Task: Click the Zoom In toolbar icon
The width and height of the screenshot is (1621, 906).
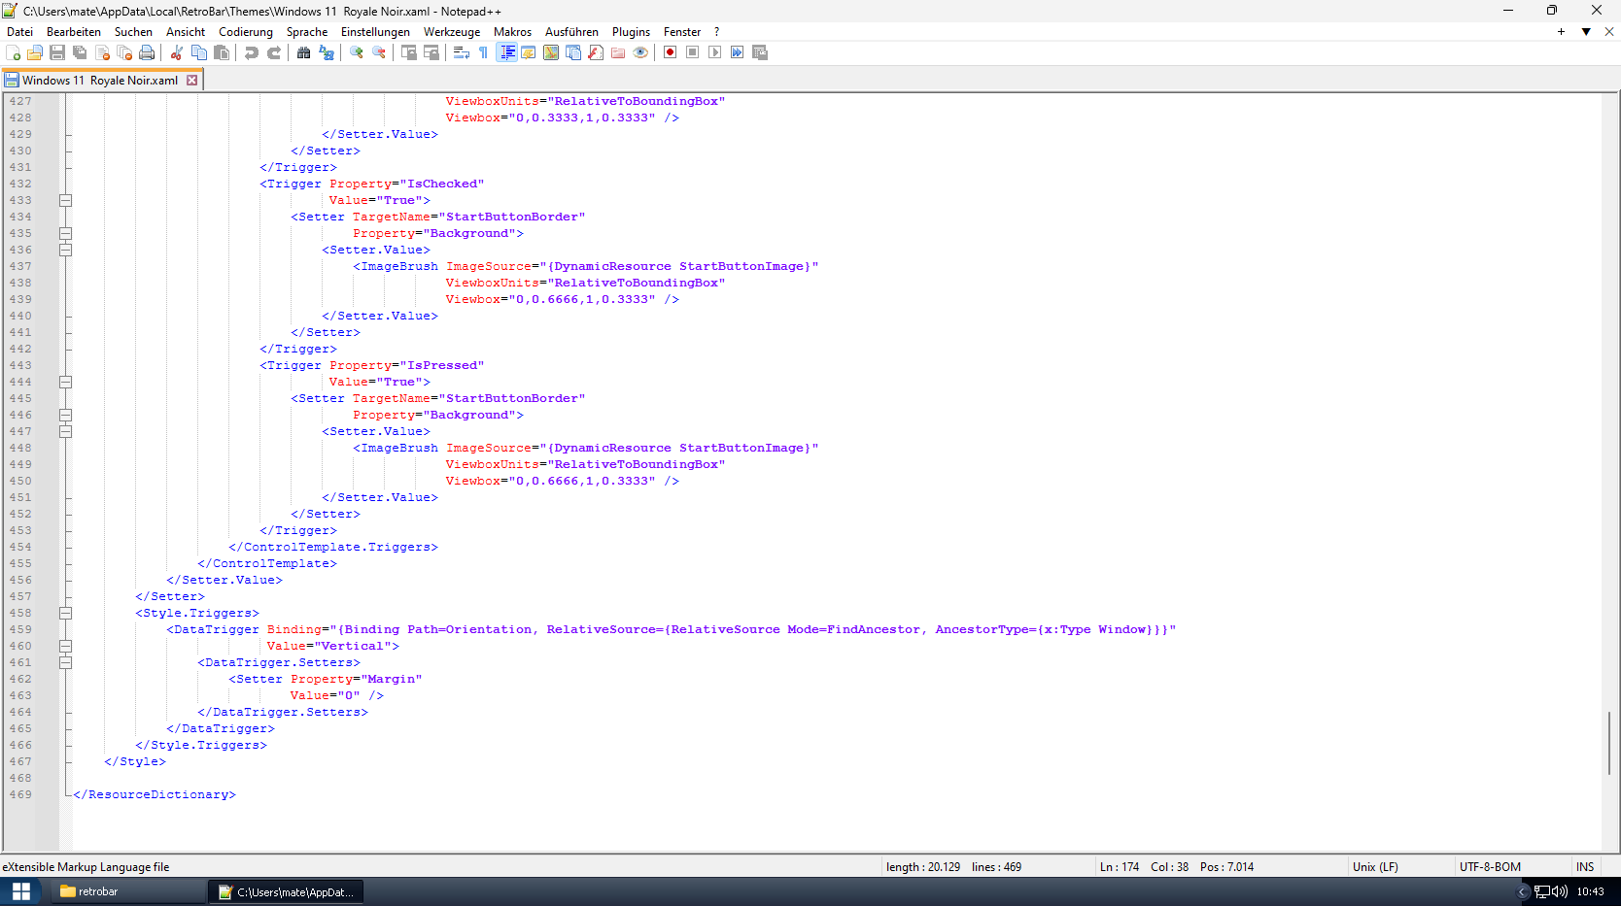Action: tap(357, 52)
